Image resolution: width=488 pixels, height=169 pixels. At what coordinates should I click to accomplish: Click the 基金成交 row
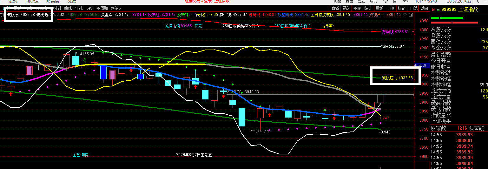[x=459, y=48]
